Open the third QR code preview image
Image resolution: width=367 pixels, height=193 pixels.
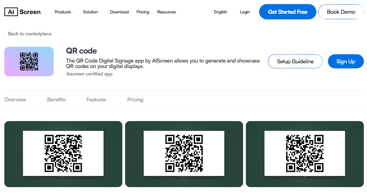click(x=305, y=154)
